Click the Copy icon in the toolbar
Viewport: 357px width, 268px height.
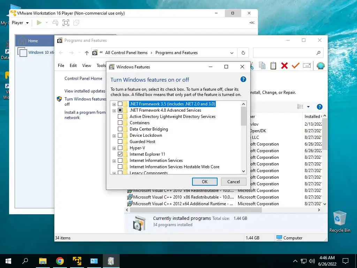[262, 66]
